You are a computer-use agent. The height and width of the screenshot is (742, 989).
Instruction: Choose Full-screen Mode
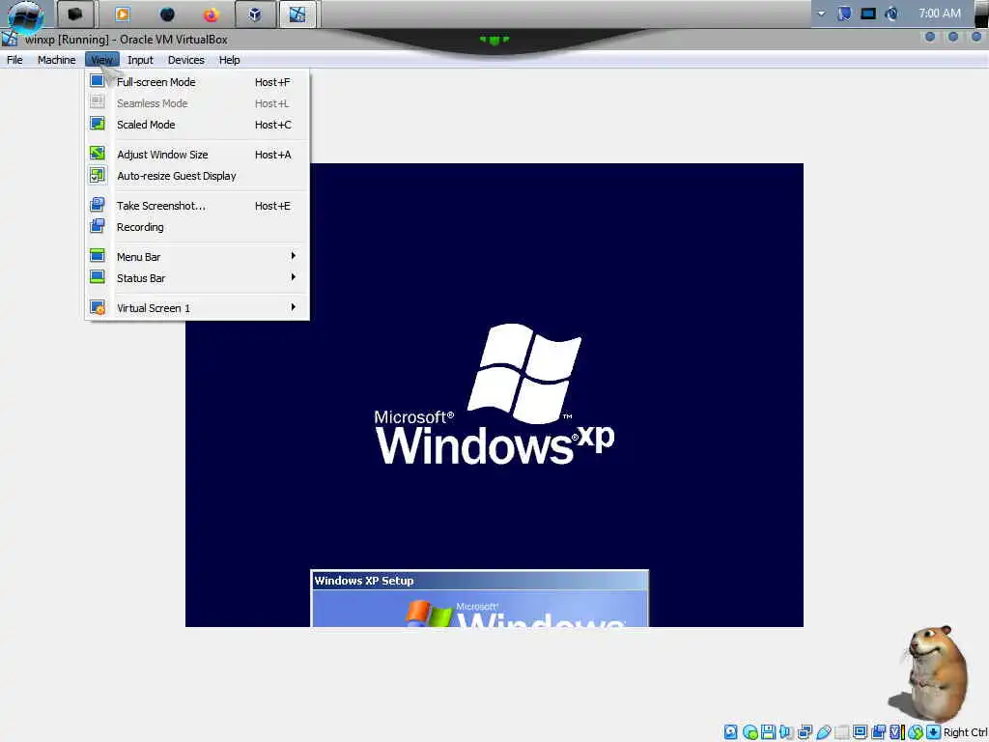pyautogui.click(x=197, y=82)
